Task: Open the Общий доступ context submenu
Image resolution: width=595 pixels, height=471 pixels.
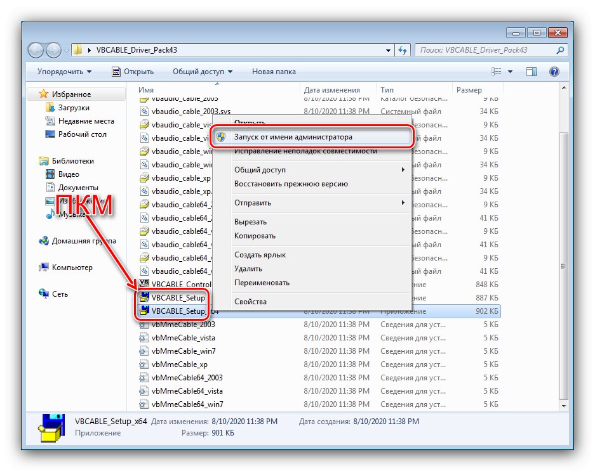Action: click(312, 170)
